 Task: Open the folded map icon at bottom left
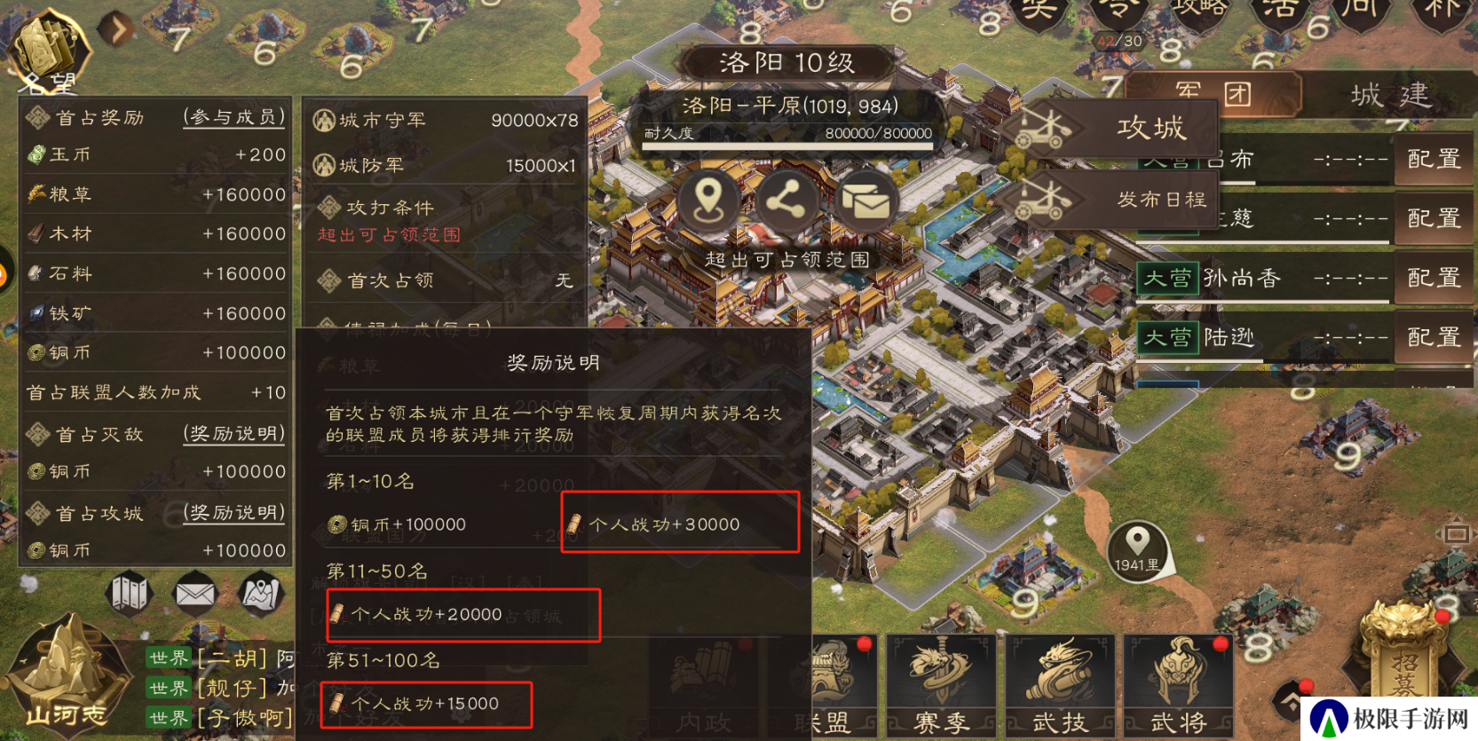pyautogui.click(x=130, y=592)
